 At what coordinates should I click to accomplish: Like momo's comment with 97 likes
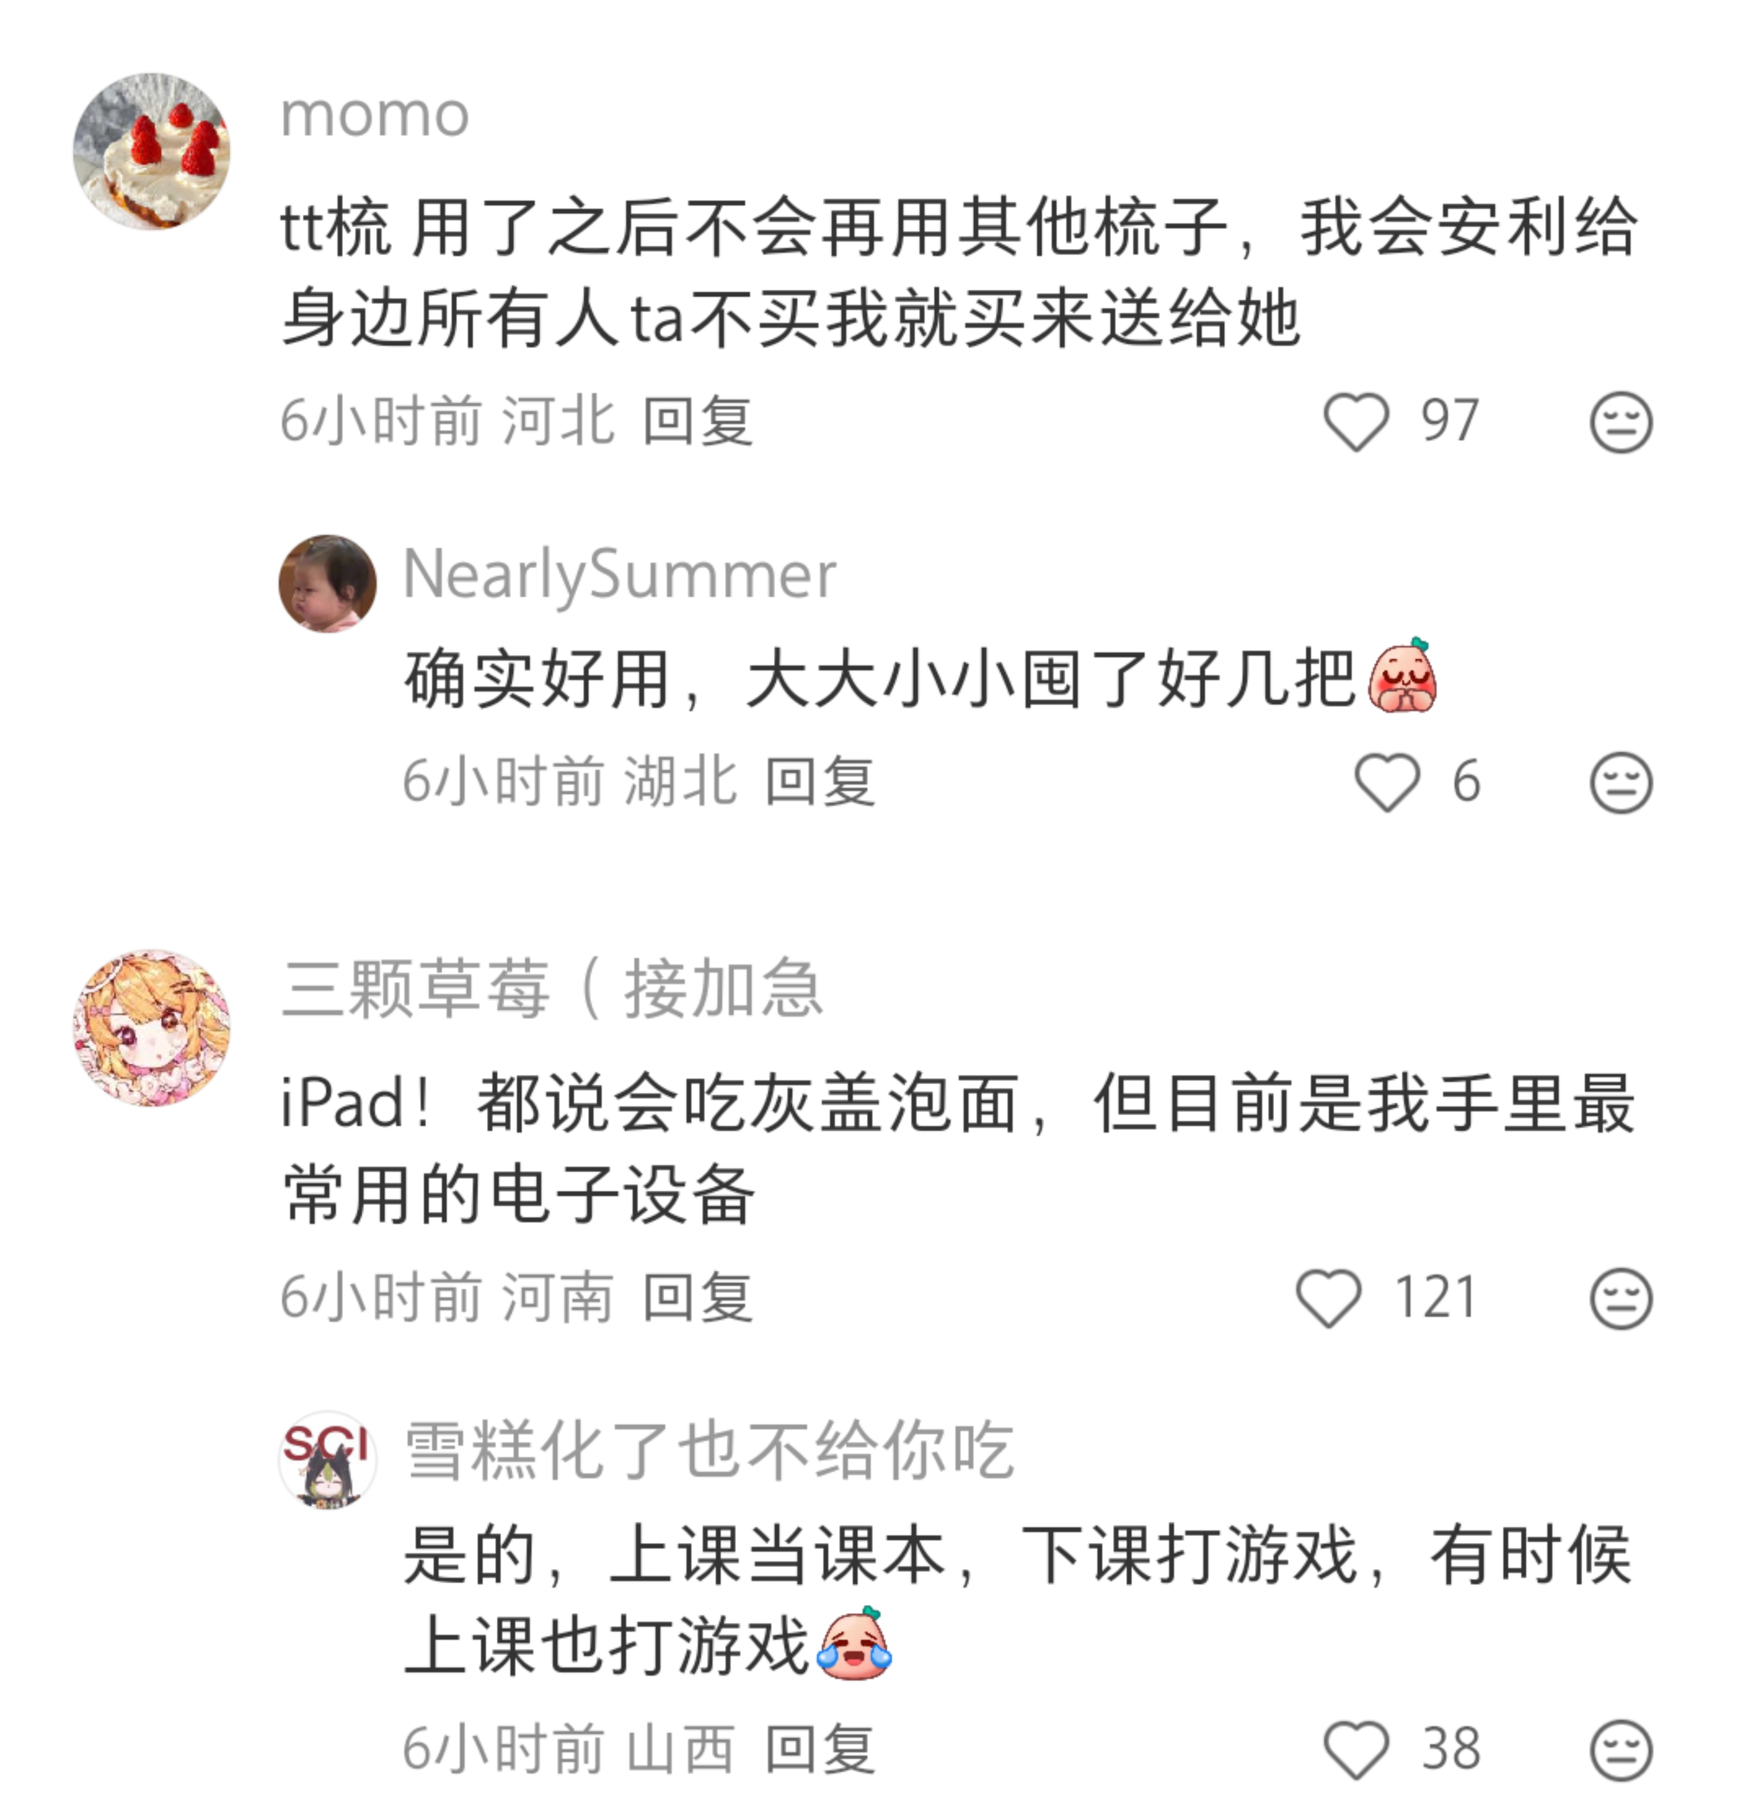pyautogui.click(x=1356, y=422)
